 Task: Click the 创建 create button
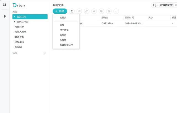click(x=60, y=11)
